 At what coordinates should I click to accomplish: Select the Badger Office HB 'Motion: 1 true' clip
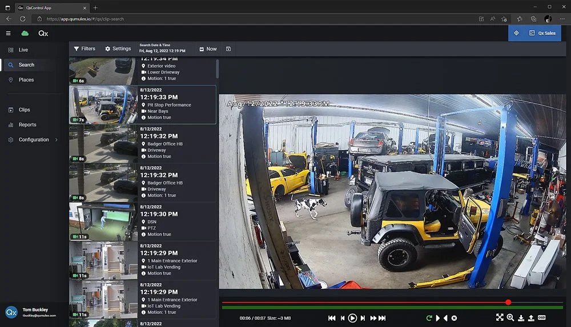coord(142,182)
